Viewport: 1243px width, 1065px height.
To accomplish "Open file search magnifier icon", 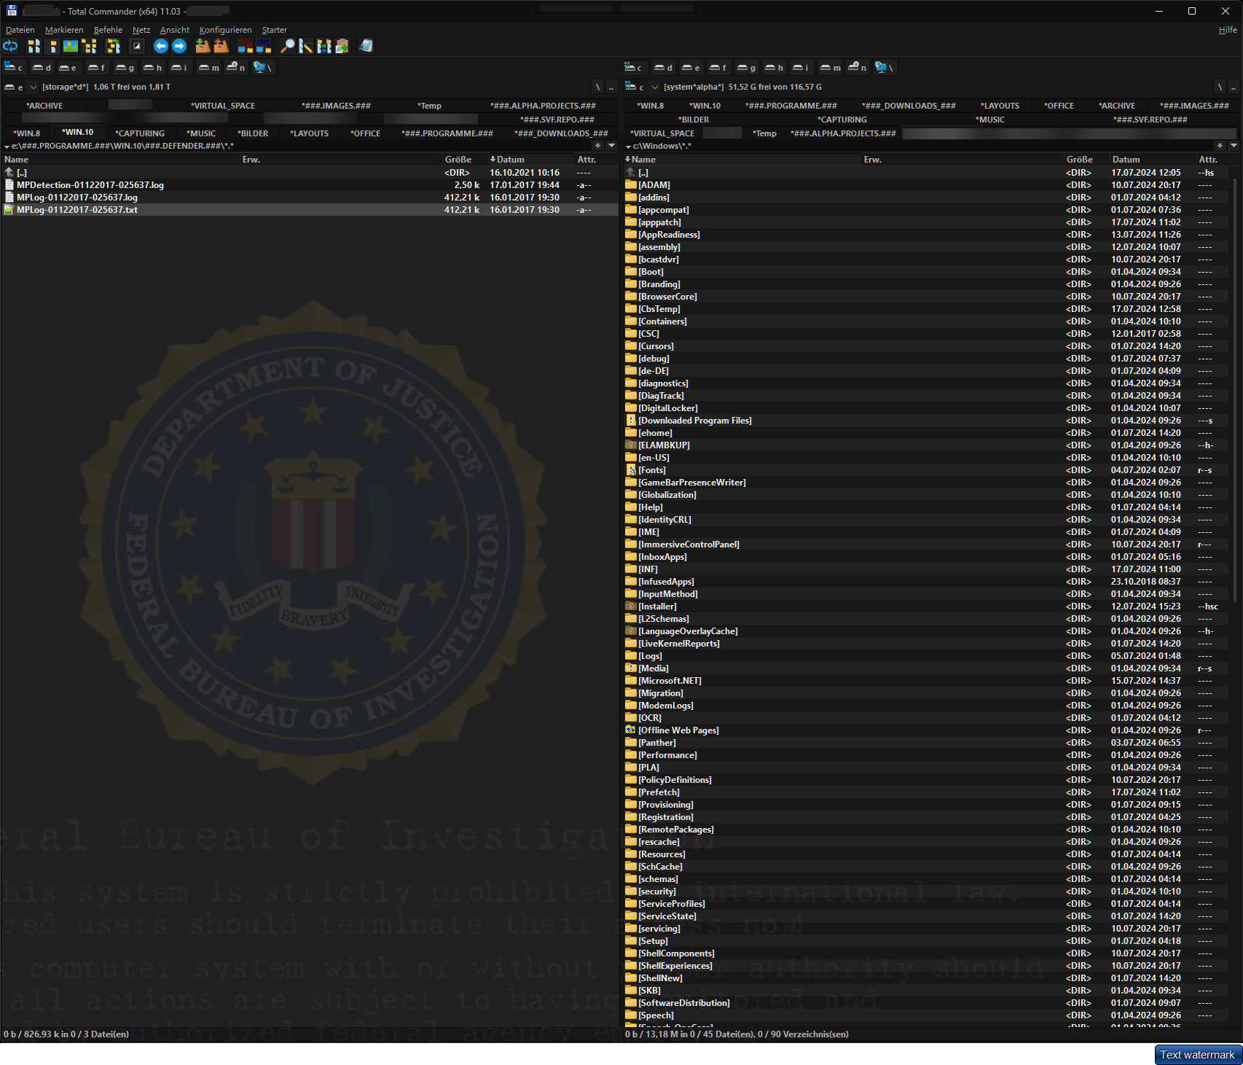I will (x=288, y=46).
